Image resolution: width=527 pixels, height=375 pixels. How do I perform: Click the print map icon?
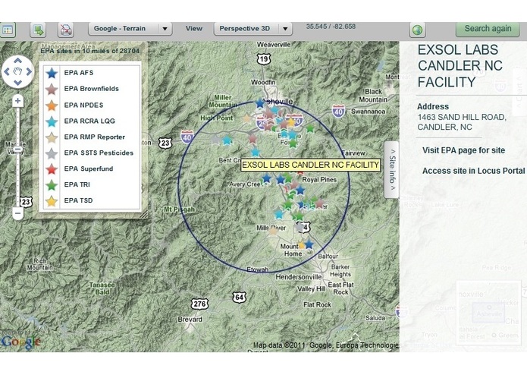(x=66, y=30)
